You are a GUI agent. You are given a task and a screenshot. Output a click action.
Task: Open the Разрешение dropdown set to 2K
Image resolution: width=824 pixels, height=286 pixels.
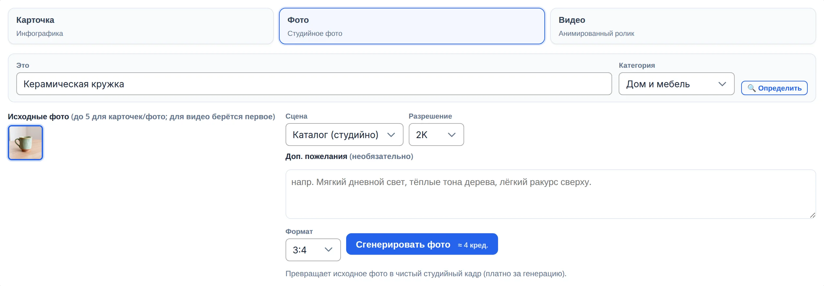pyautogui.click(x=436, y=135)
